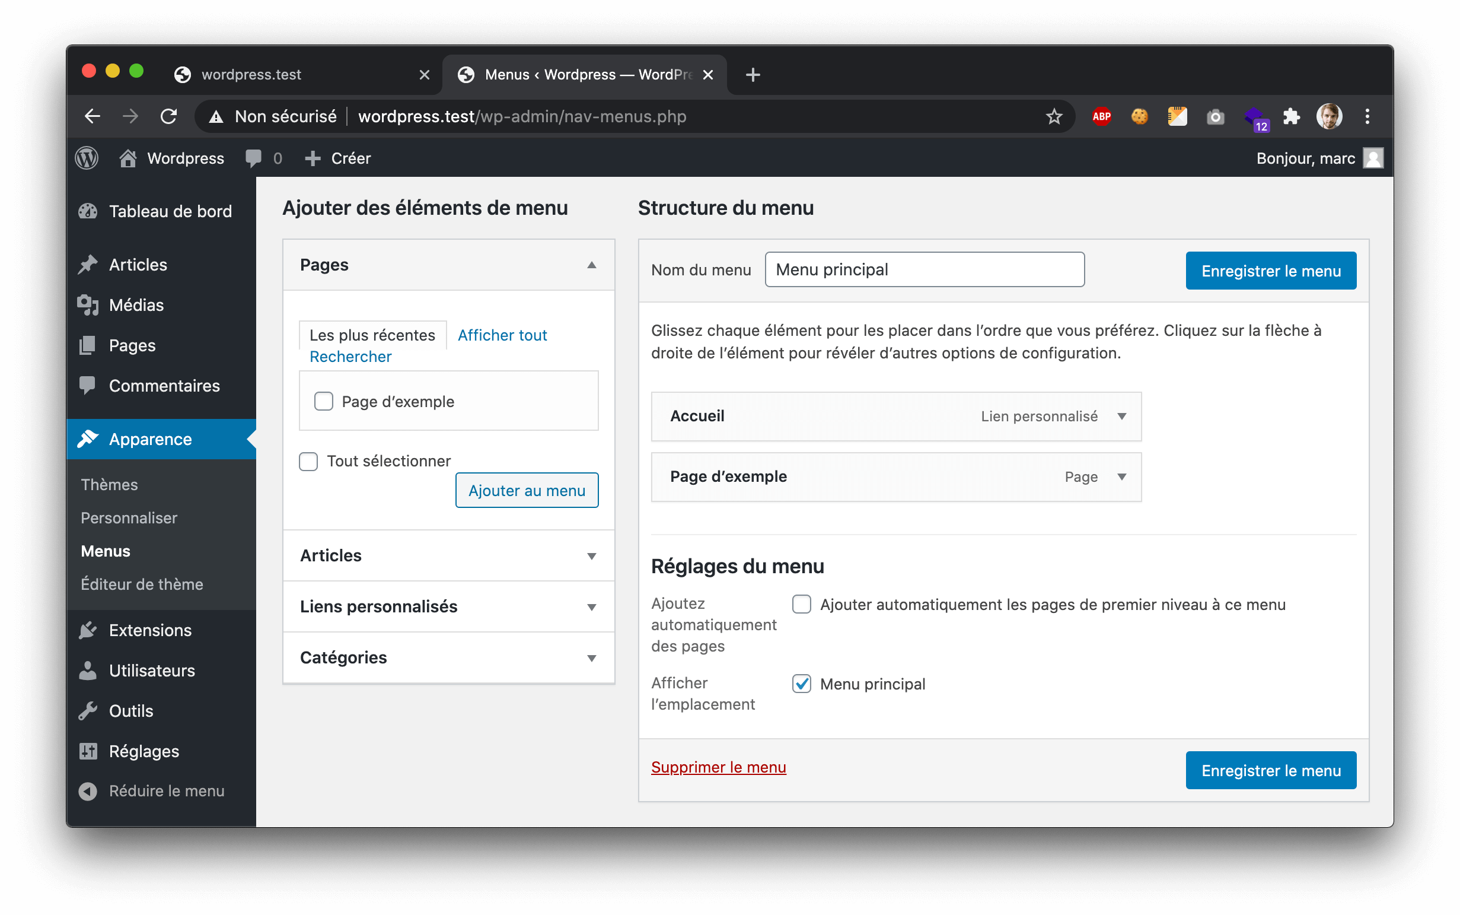Switch to the Afficher tout tab
This screenshot has width=1460, height=915.
[502, 335]
